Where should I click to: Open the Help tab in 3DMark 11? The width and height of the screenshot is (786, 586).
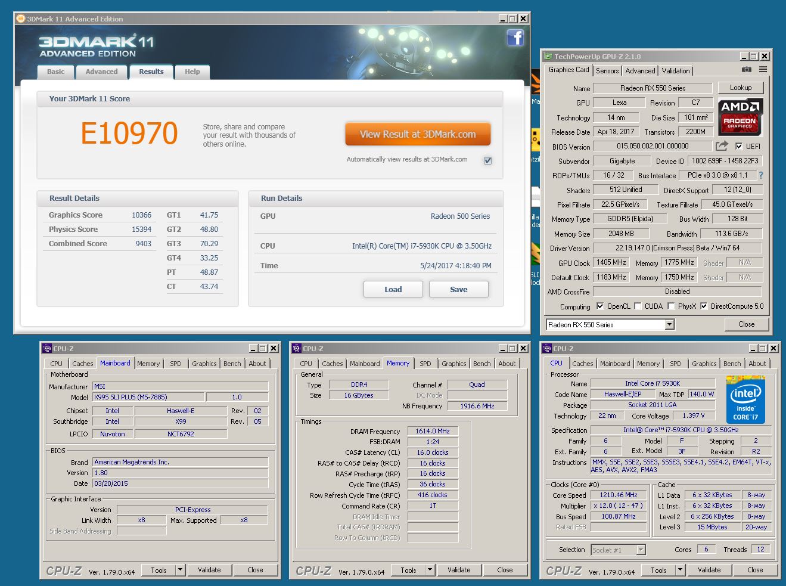[192, 72]
